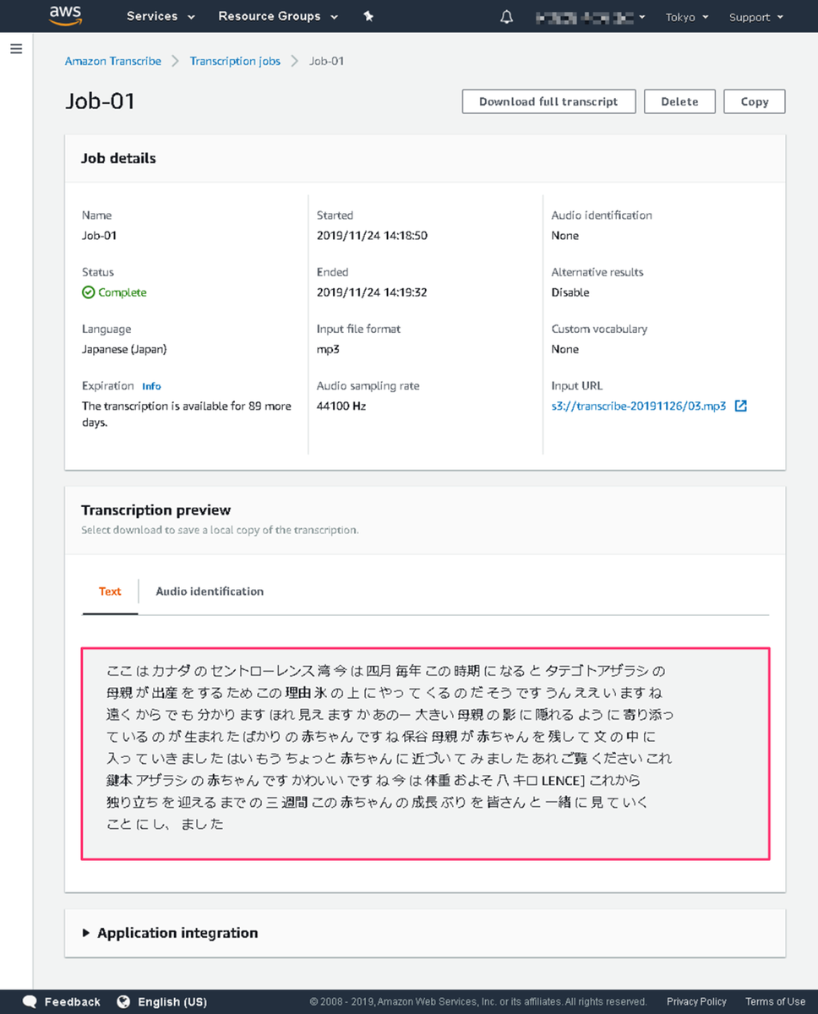Viewport: 818px width, 1014px height.
Task: Select the Text tab
Action: click(x=110, y=591)
